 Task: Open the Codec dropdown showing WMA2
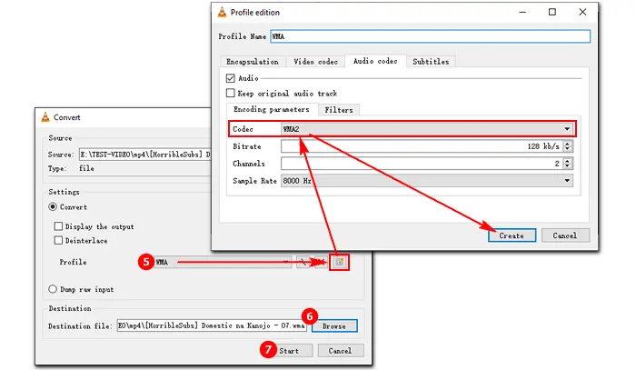(426, 129)
